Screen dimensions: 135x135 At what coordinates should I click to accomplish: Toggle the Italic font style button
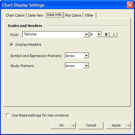point(114,34)
